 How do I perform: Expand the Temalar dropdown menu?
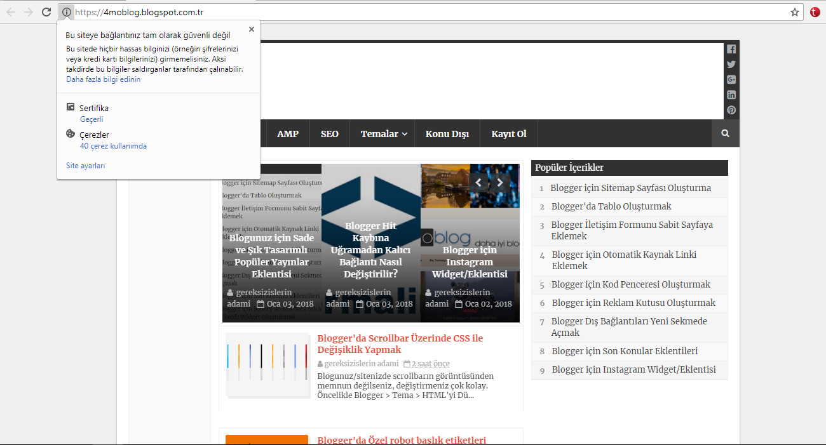(384, 134)
